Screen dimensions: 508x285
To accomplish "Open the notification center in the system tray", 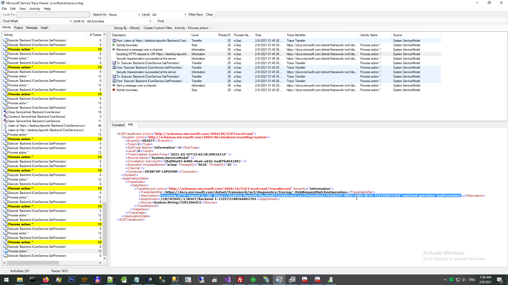I will pos(500,280).
